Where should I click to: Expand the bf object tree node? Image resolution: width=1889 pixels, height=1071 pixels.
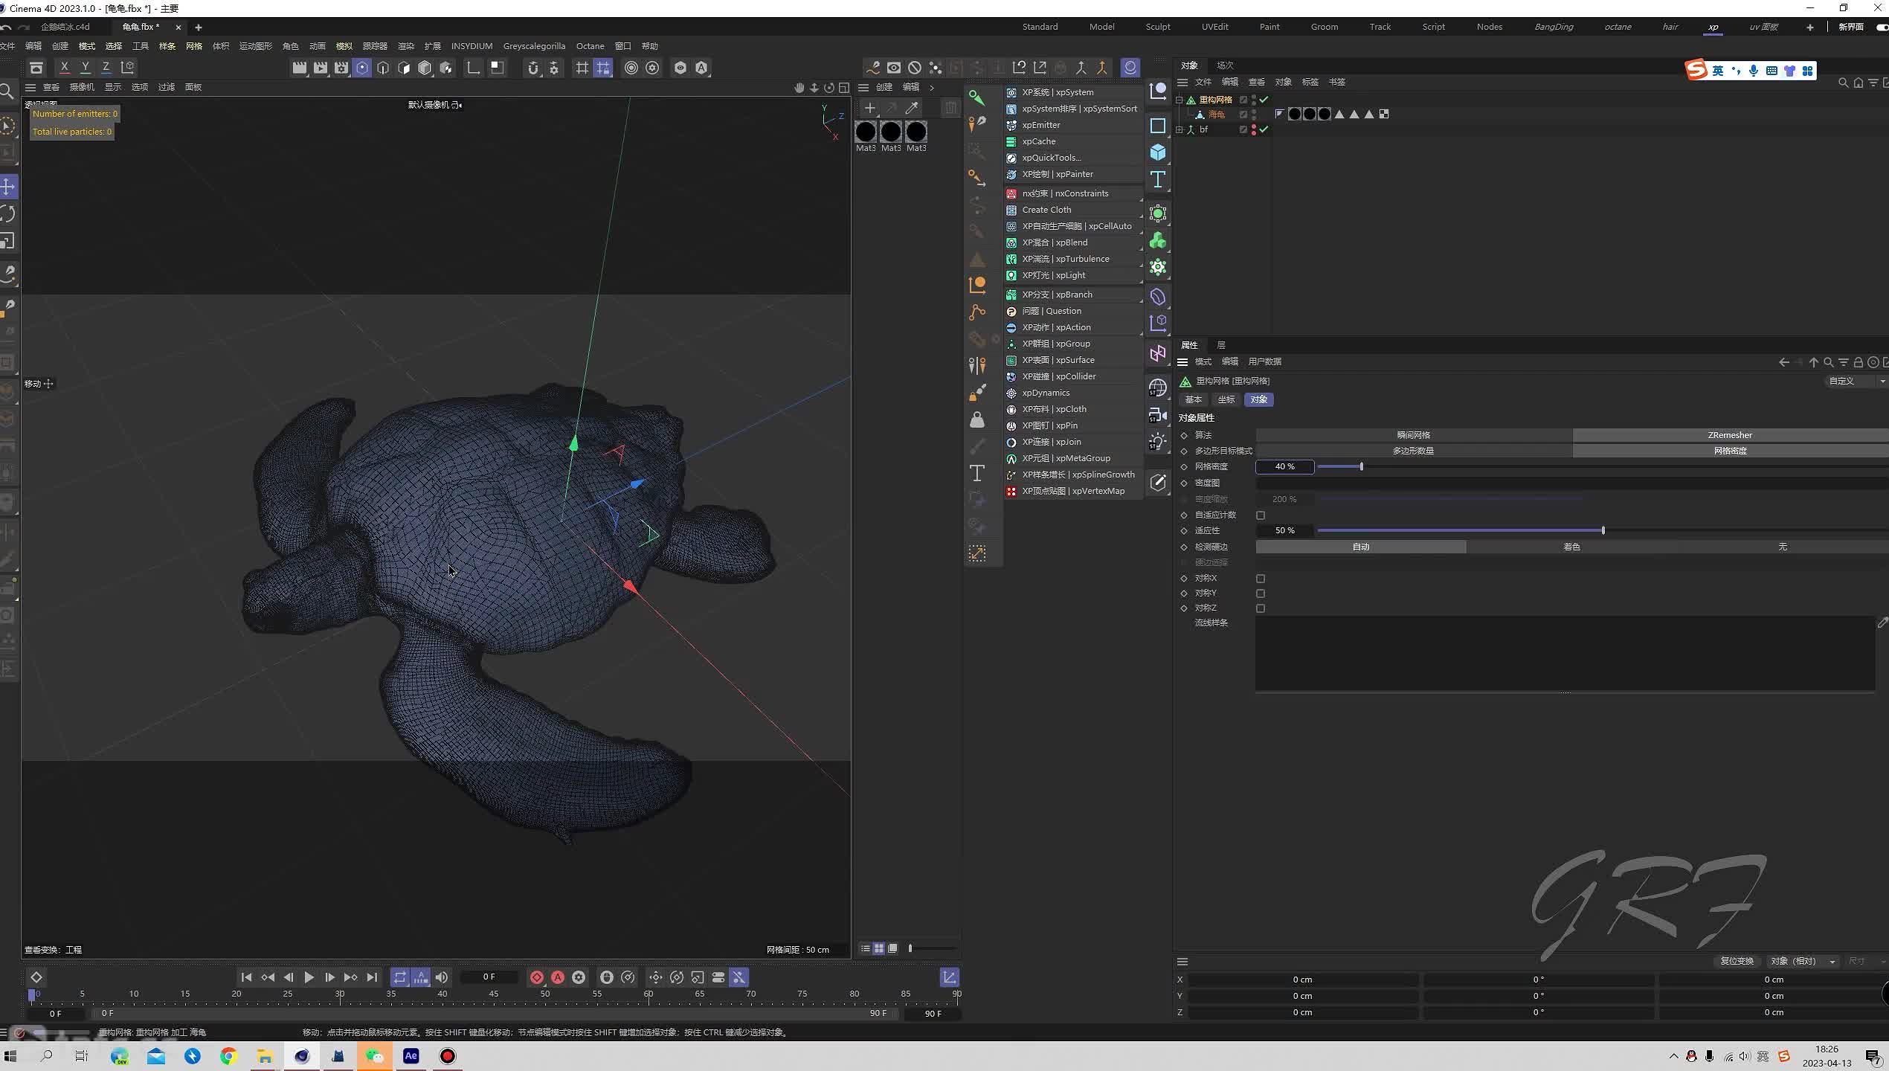1180,129
